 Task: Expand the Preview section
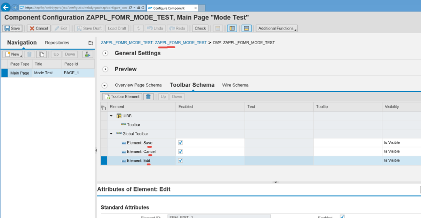(105, 69)
